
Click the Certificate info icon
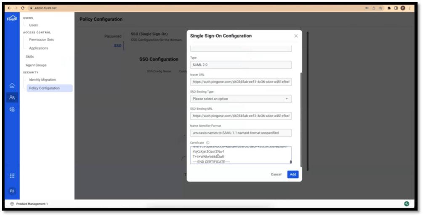(x=208, y=143)
